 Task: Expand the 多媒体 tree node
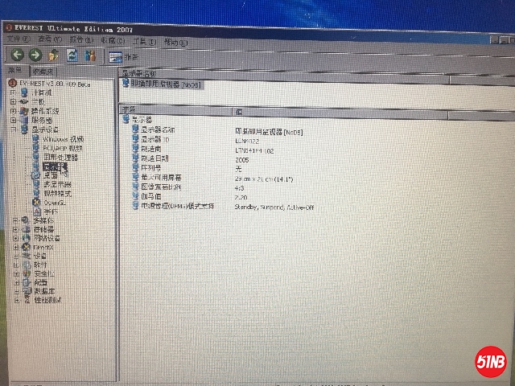[15, 220]
